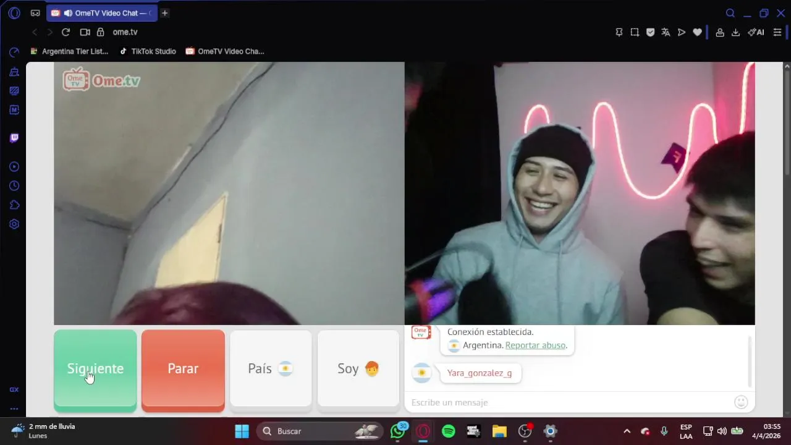
Task: Take a snapshot with the capture icon
Action: 635,32
